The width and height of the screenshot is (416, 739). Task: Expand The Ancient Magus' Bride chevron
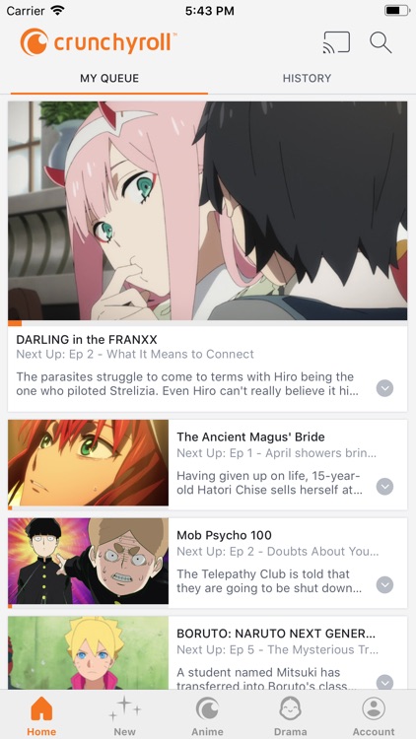coord(384,487)
